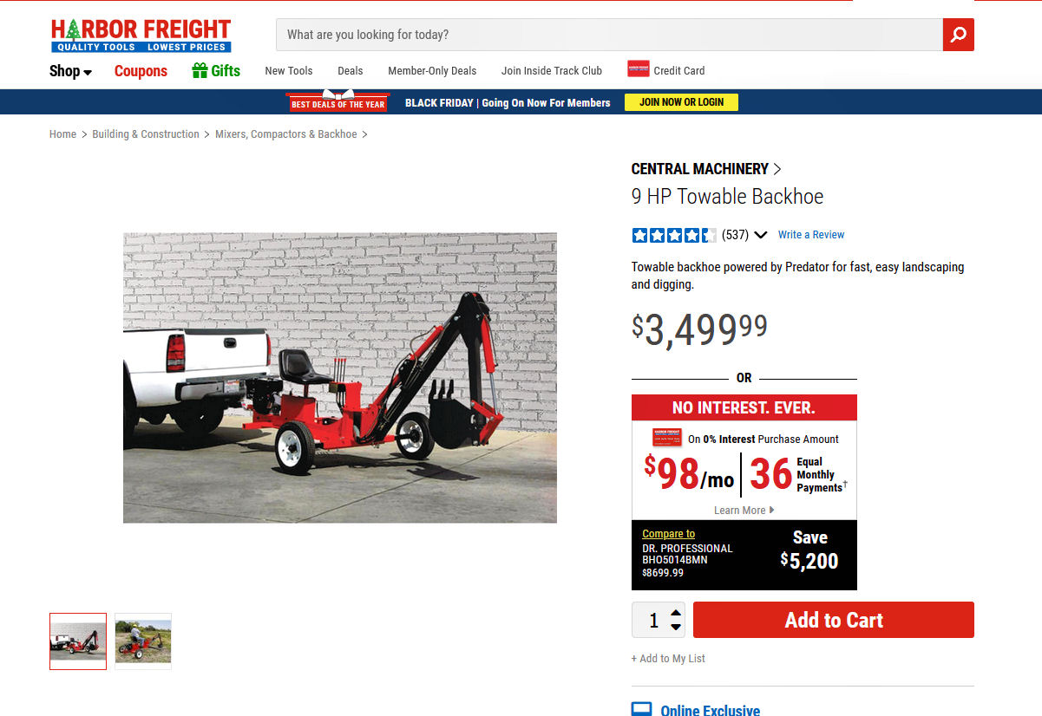Increase quantity with the up arrow
This screenshot has height=716, width=1042.
click(676, 613)
